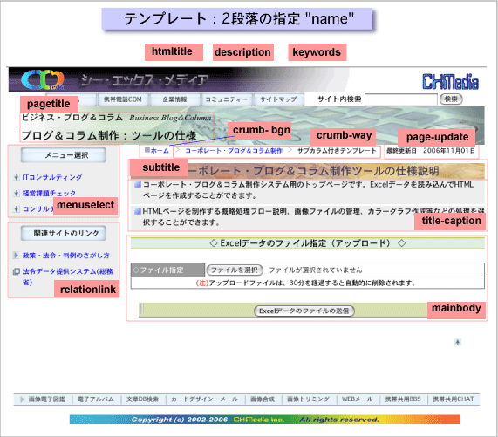Screen dimensions: 498x437
Task: Open the 携帯共用BBS footer link
Action: pos(403,399)
